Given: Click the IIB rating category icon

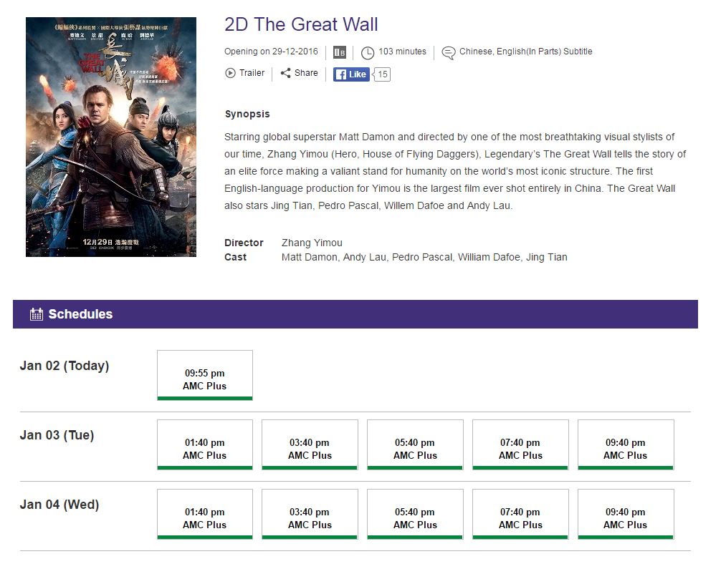Looking at the screenshot, I should (x=340, y=52).
